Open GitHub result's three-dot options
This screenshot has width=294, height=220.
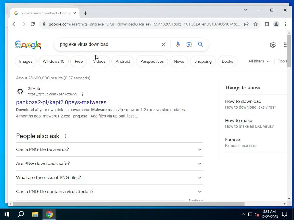point(82,94)
